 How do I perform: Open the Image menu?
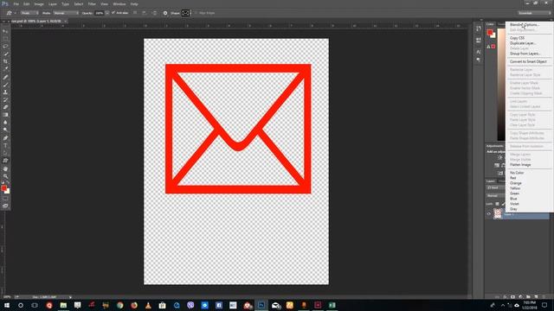coord(39,3)
